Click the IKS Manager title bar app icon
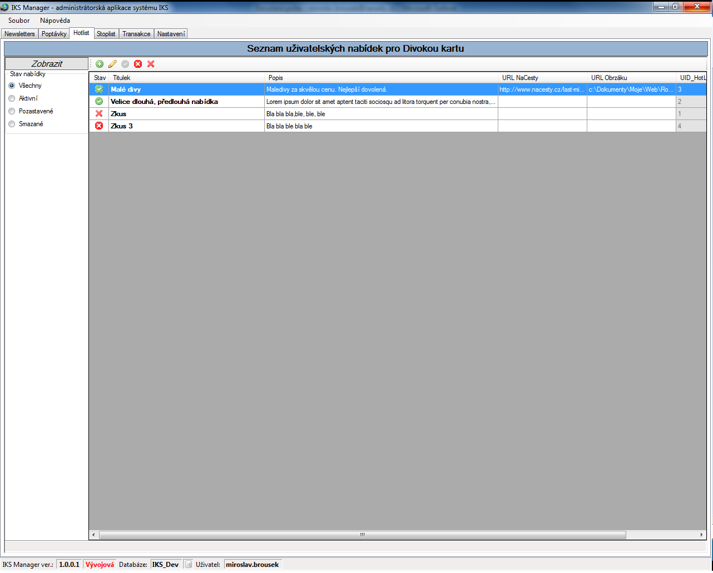The width and height of the screenshot is (713, 573). click(x=5, y=7)
